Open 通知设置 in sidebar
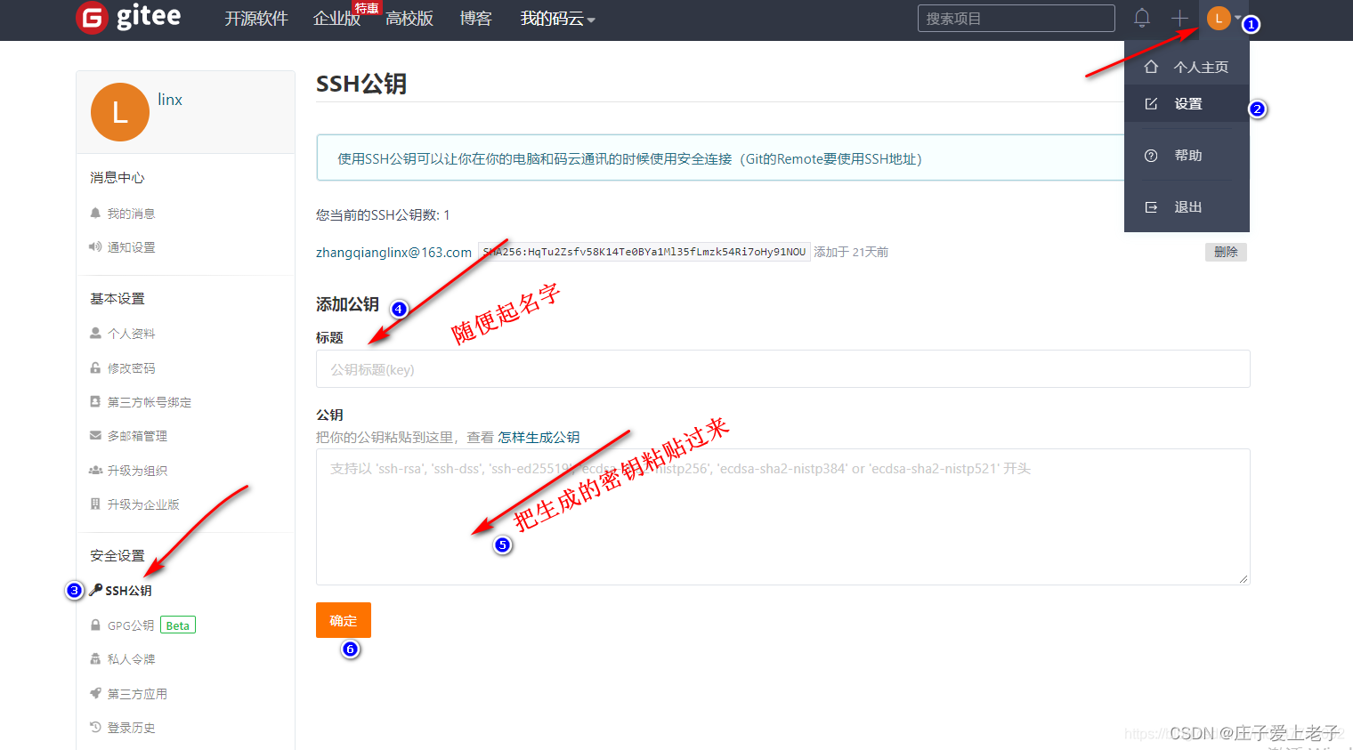 (131, 247)
